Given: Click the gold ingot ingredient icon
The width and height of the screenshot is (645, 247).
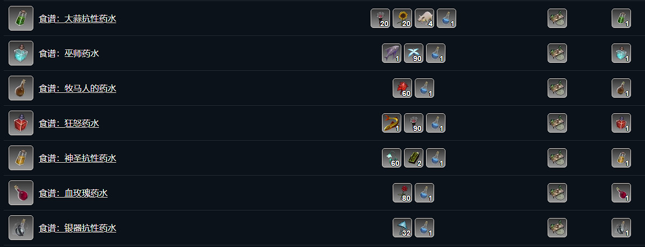Looking at the screenshot, I should [414, 158].
